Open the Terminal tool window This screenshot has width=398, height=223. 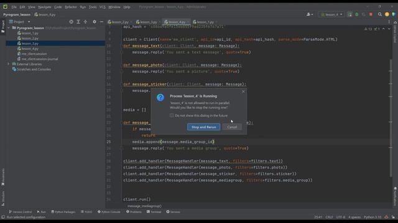pyautogui.click(x=154, y=212)
